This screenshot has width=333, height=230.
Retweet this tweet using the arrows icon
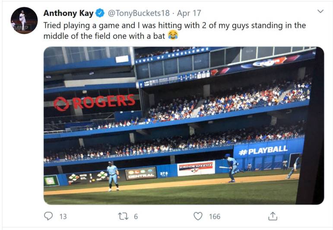tap(121, 216)
